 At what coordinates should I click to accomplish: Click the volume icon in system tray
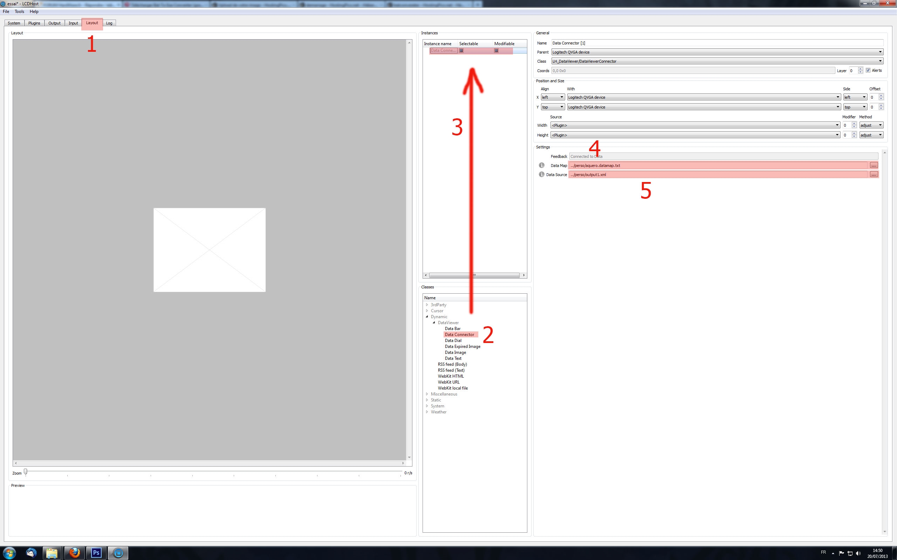tap(858, 553)
